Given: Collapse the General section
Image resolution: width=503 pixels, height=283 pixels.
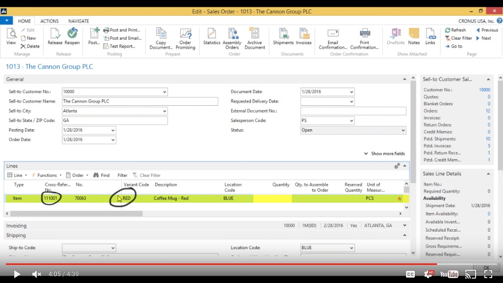Looking at the screenshot, I should click(405, 79).
